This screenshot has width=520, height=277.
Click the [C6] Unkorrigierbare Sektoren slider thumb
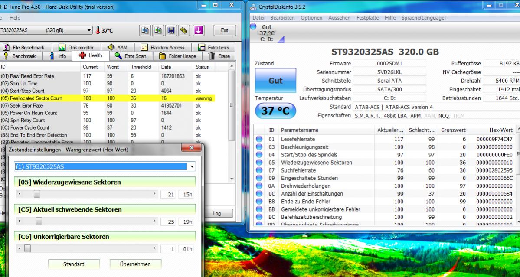pyautogui.click(x=27, y=248)
